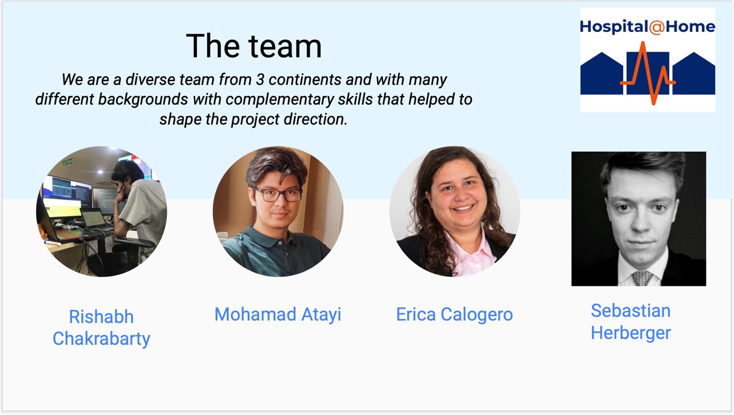Click the name Sebastian Herberger
The image size is (734, 415).
(x=631, y=322)
